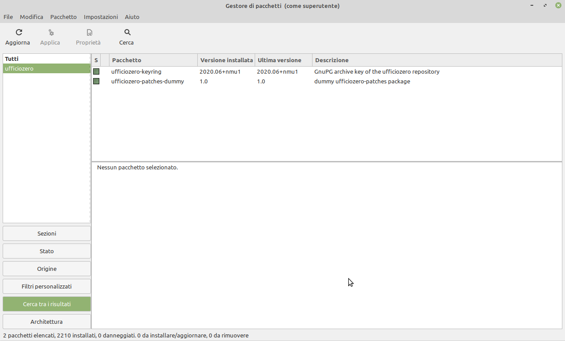Open the Impostazioni menu
Viewport: 565px width, 341px height.
click(101, 17)
